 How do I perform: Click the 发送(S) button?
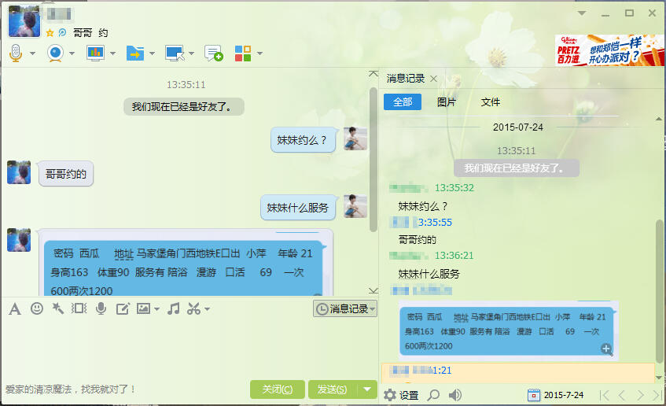tap(333, 389)
